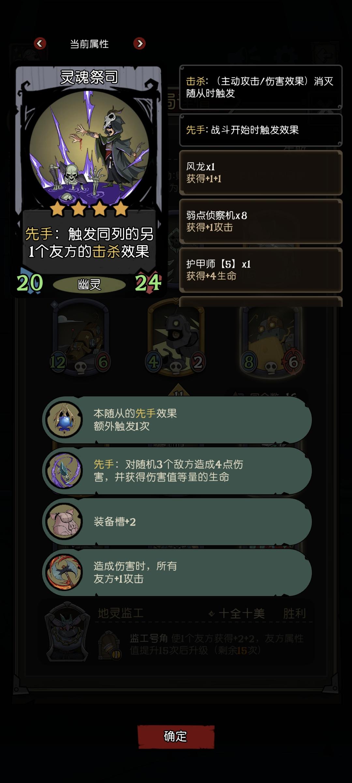Viewport: 352px width, 783px height.
Task: Open the 护甲师【5】x1 buff entry
Action: (x=261, y=270)
